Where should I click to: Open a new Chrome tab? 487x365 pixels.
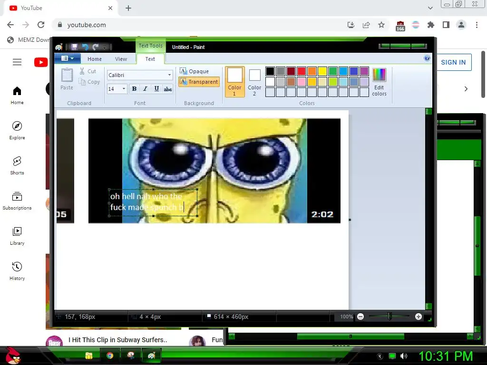point(128,8)
